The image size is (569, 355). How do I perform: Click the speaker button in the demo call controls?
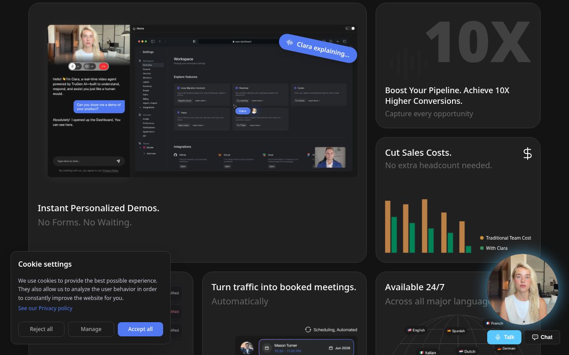(x=87, y=66)
